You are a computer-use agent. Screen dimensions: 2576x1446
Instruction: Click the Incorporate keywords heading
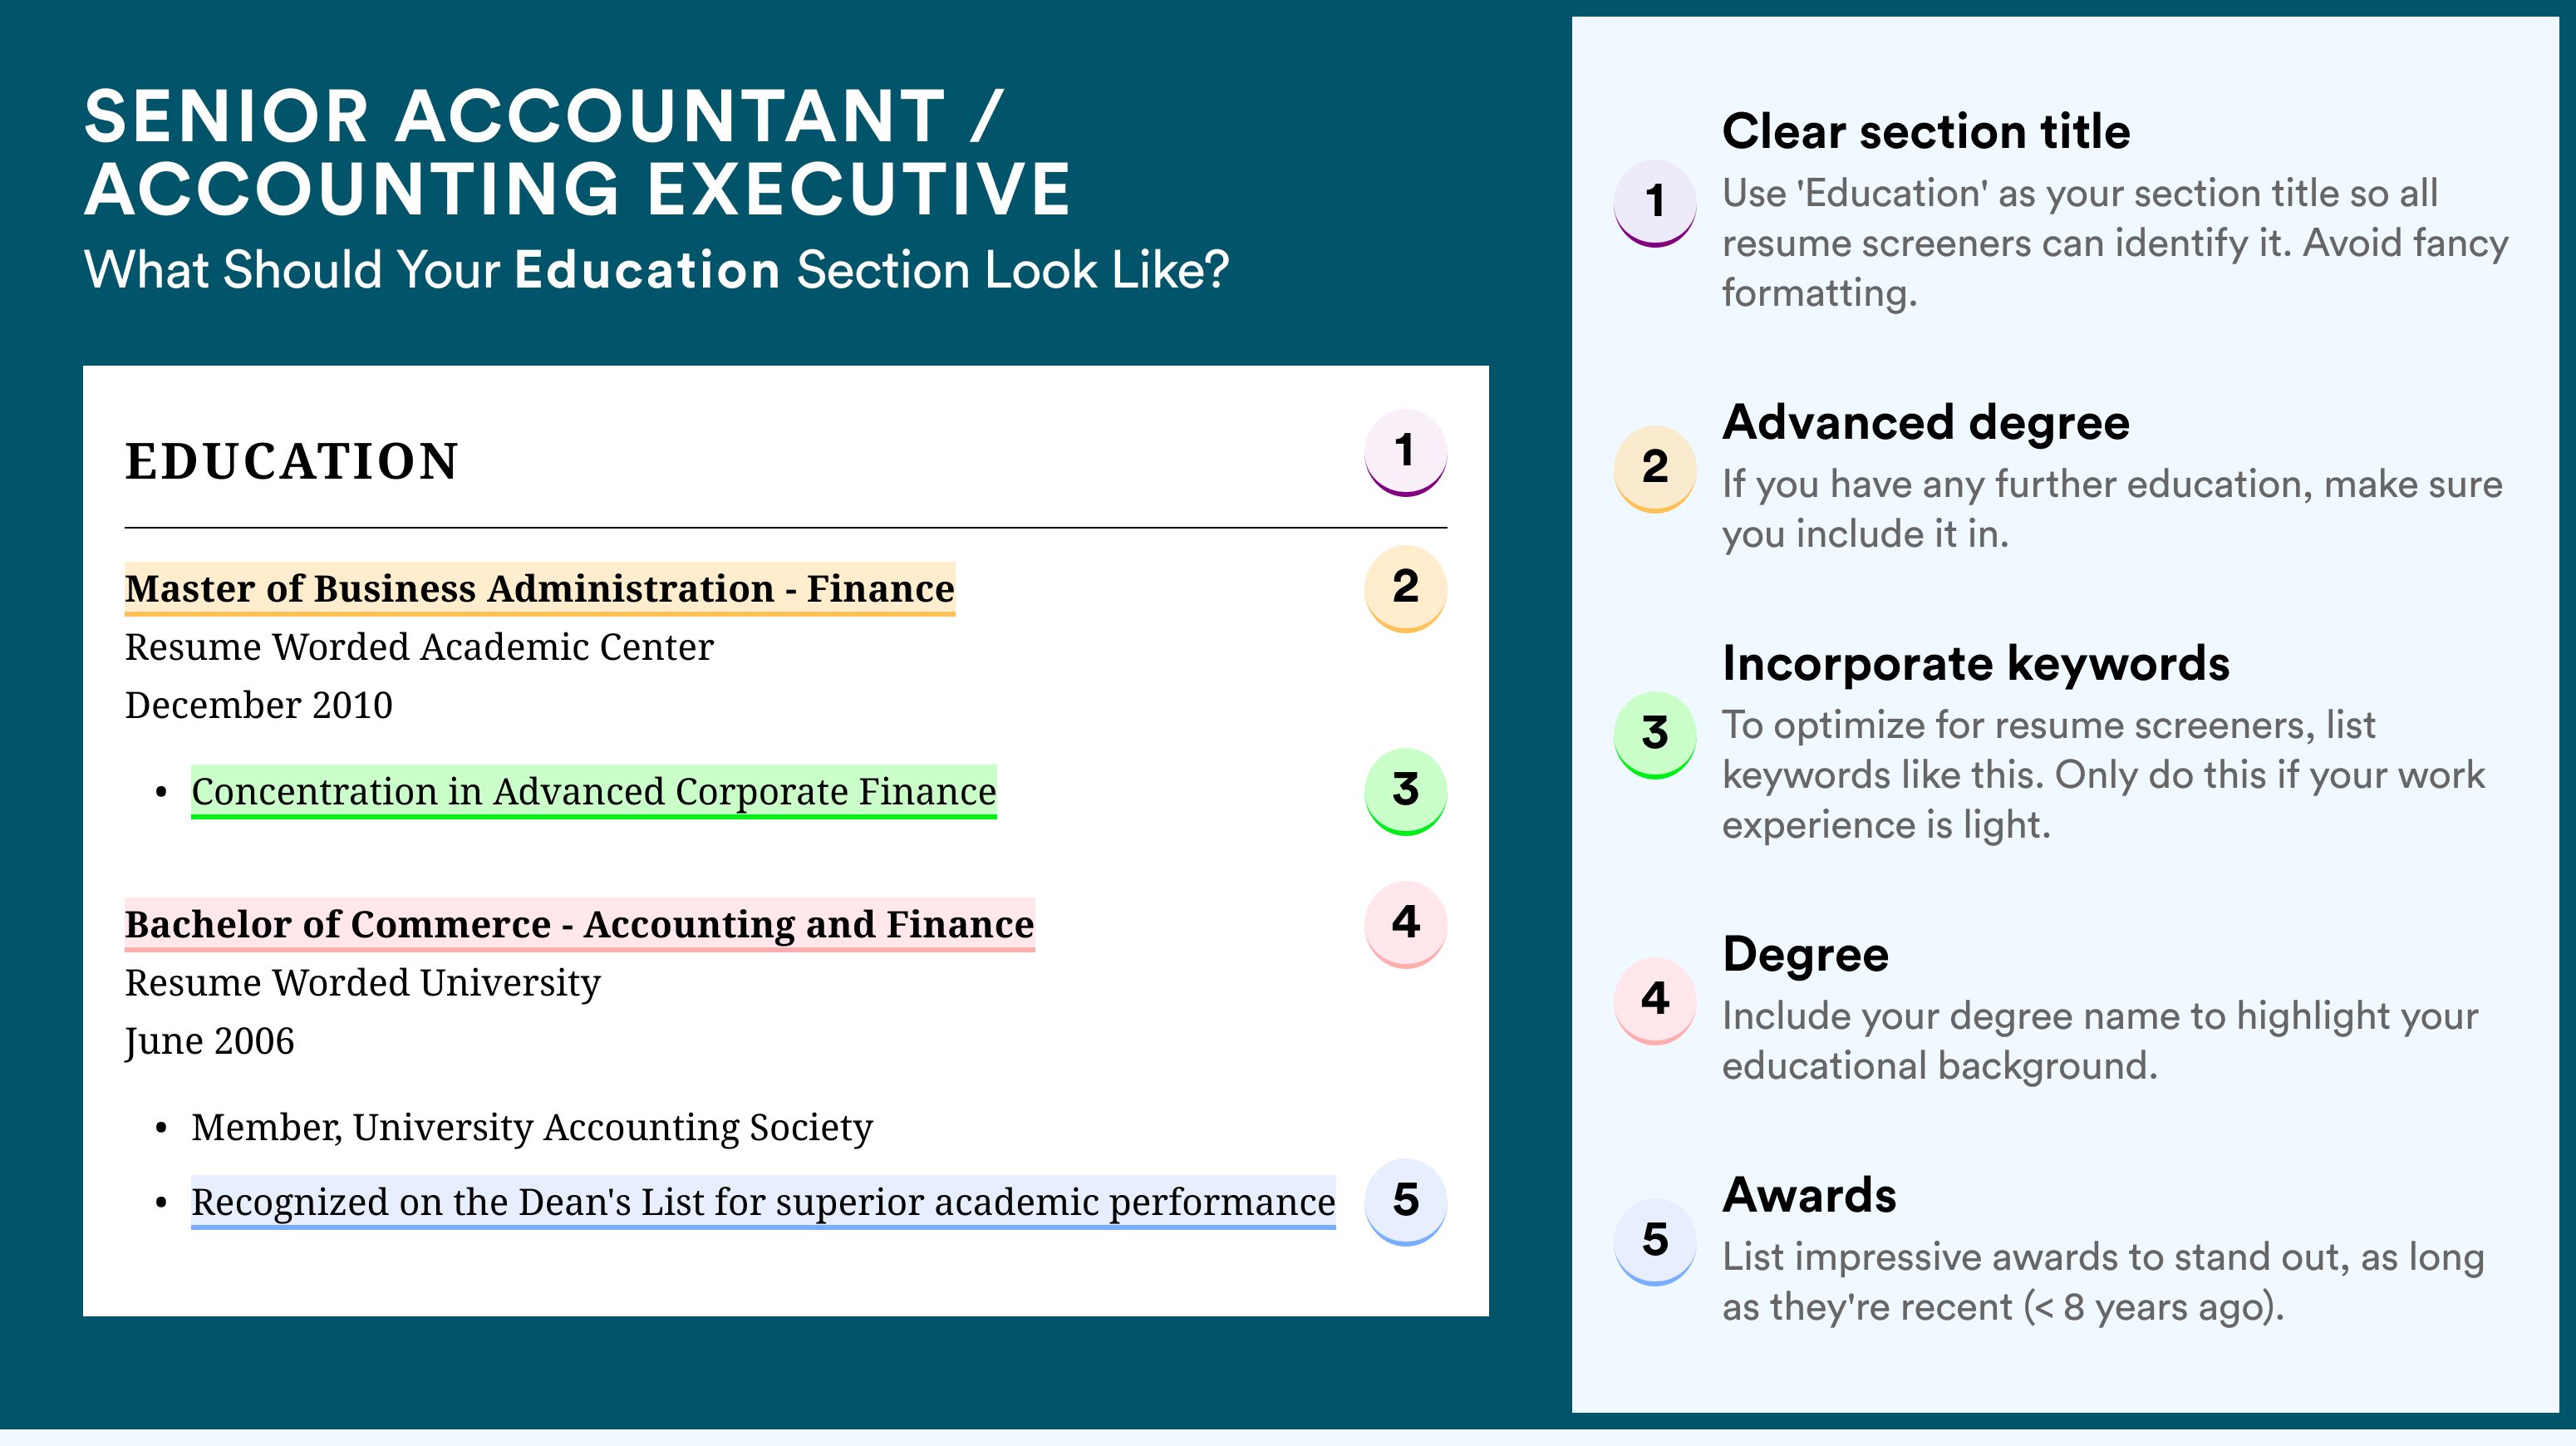tap(1976, 663)
